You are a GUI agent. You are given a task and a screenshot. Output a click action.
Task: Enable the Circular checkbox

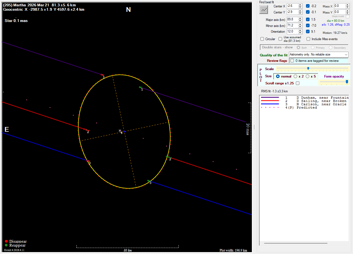(262, 39)
